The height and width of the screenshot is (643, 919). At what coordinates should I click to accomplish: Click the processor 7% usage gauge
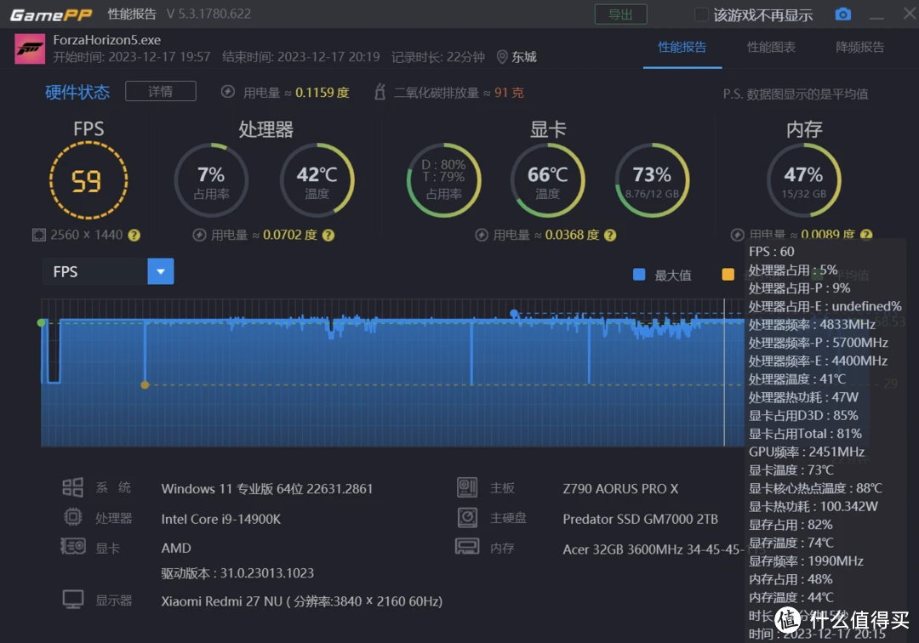coord(211,180)
